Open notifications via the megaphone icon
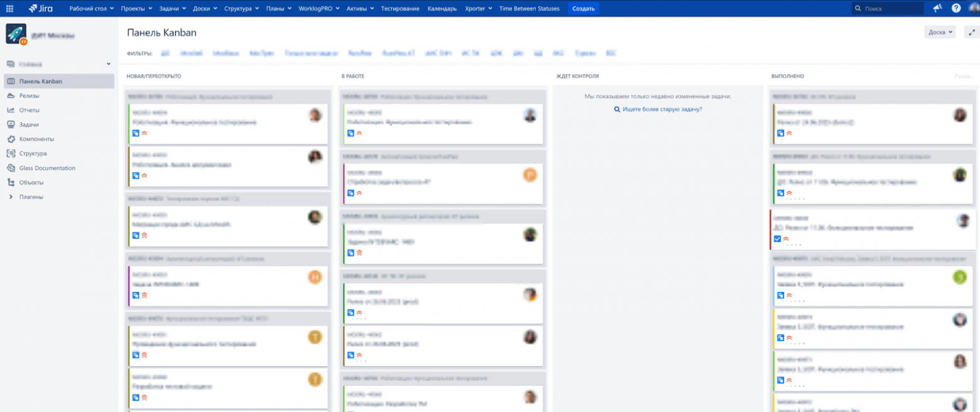Screen dimensions: 980x412 (938, 8)
